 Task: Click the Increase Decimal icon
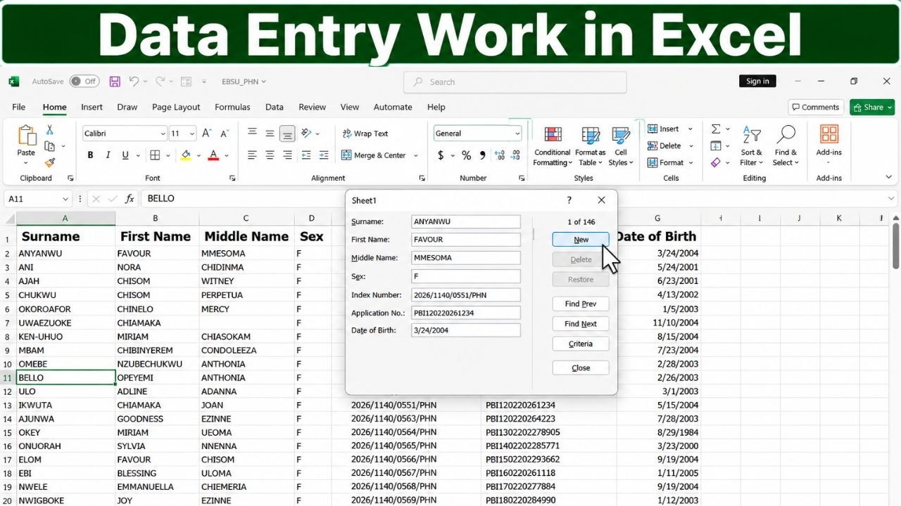pos(500,155)
